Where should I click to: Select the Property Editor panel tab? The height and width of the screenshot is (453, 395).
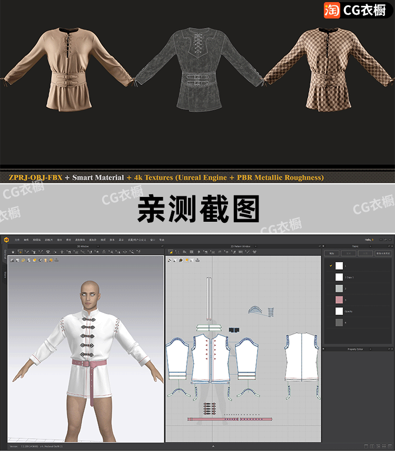click(355, 350)
